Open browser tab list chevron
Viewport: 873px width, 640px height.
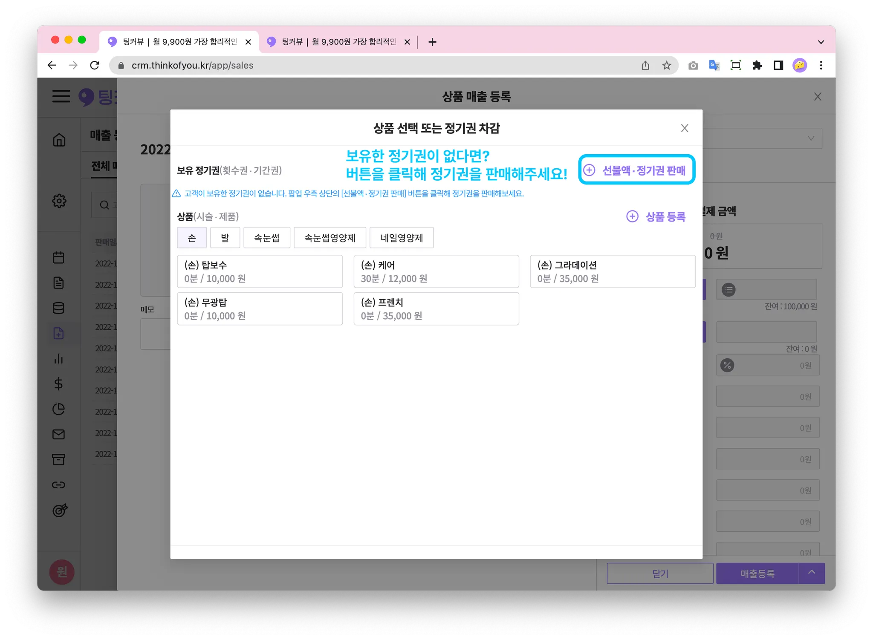click(x=821, y=42)
